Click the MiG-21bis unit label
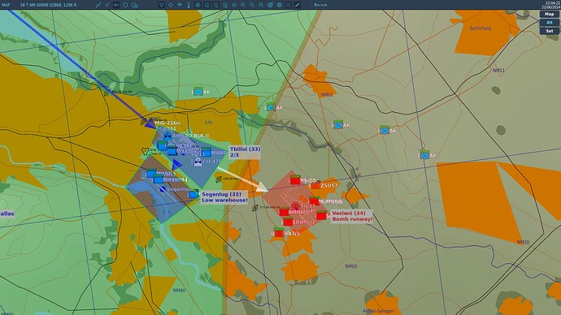Screen dimensions: 561x315 (167, 123)
